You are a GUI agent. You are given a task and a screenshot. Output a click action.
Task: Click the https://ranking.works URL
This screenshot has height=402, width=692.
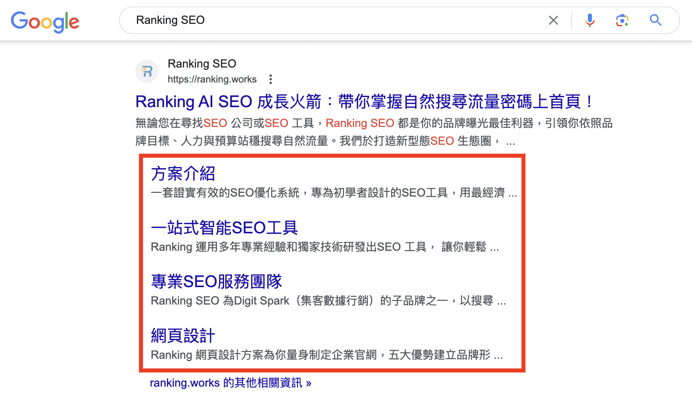(x=212, y=79)
